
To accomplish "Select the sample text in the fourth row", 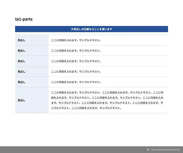I will pos(76,71).
